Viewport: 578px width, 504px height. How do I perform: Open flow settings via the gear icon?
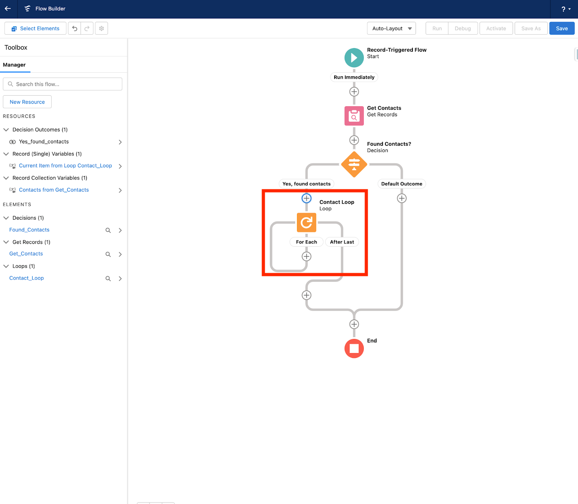click(101, 28)
